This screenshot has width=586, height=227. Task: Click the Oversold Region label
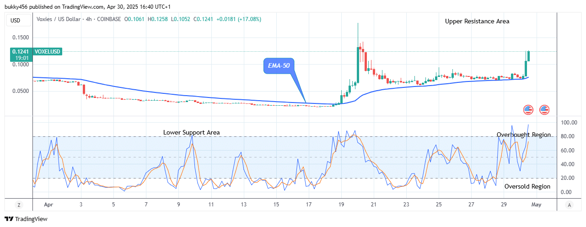point(527,187)
